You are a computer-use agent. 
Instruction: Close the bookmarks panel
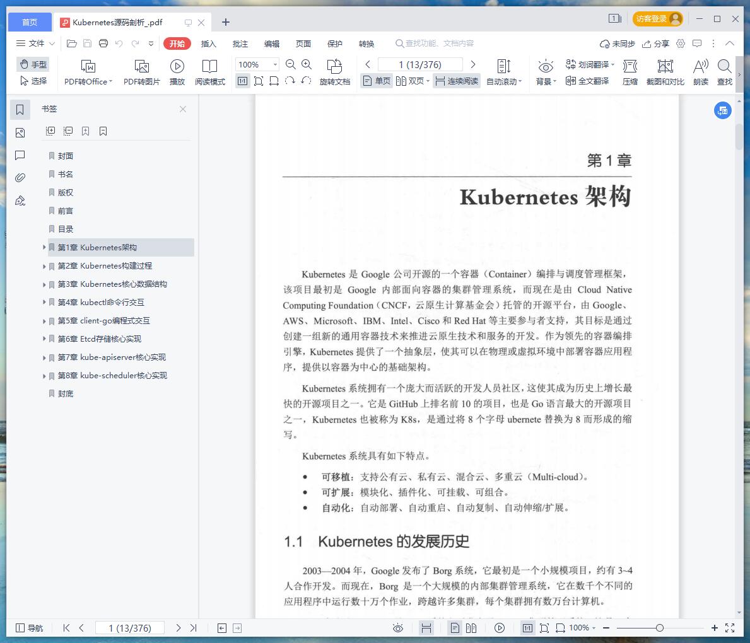tap(183, 109)
